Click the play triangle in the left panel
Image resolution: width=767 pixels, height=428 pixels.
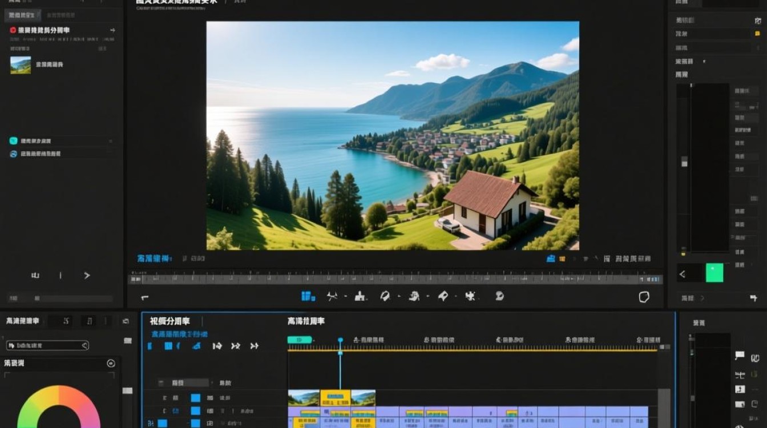pyautogui.click(x=87, y=276)
